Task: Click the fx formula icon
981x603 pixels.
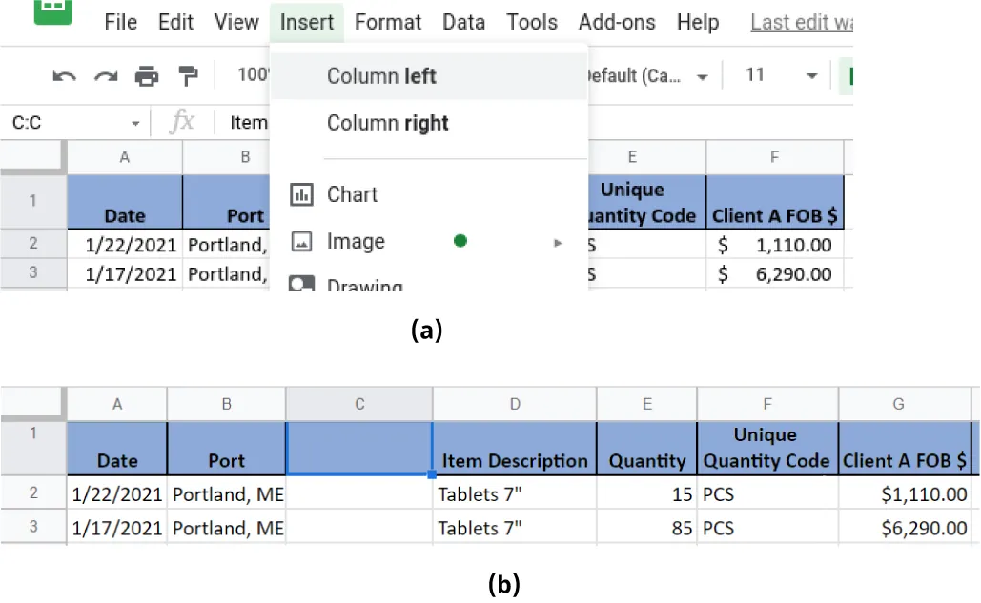Action: point(184,122)
